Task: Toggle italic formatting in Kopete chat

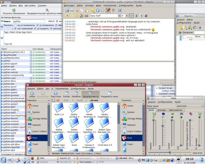Action: [x=72, y=16]
